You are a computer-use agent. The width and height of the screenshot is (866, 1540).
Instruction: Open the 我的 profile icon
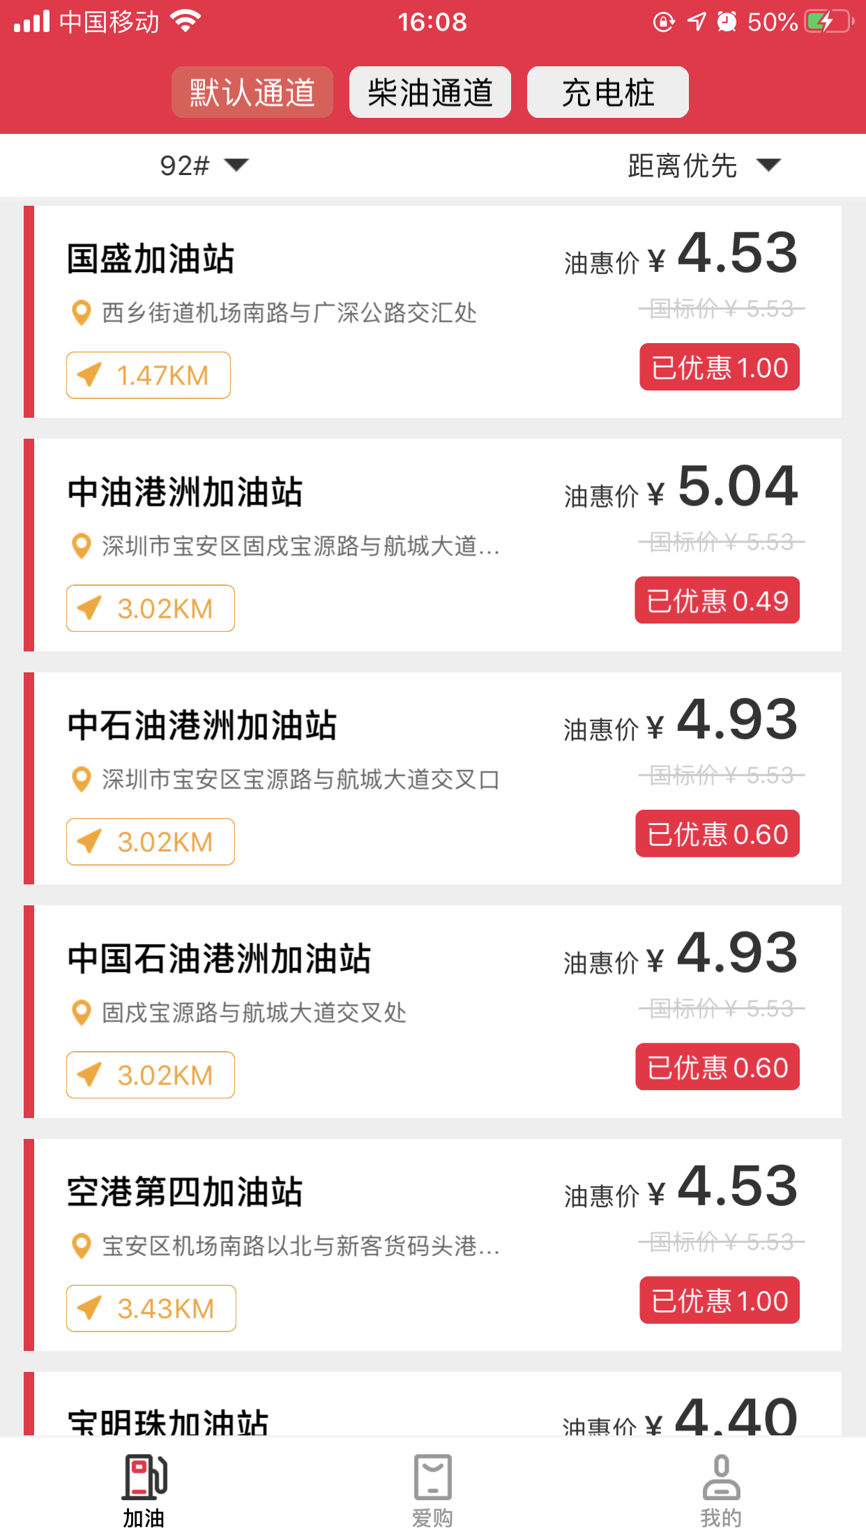721,1477
